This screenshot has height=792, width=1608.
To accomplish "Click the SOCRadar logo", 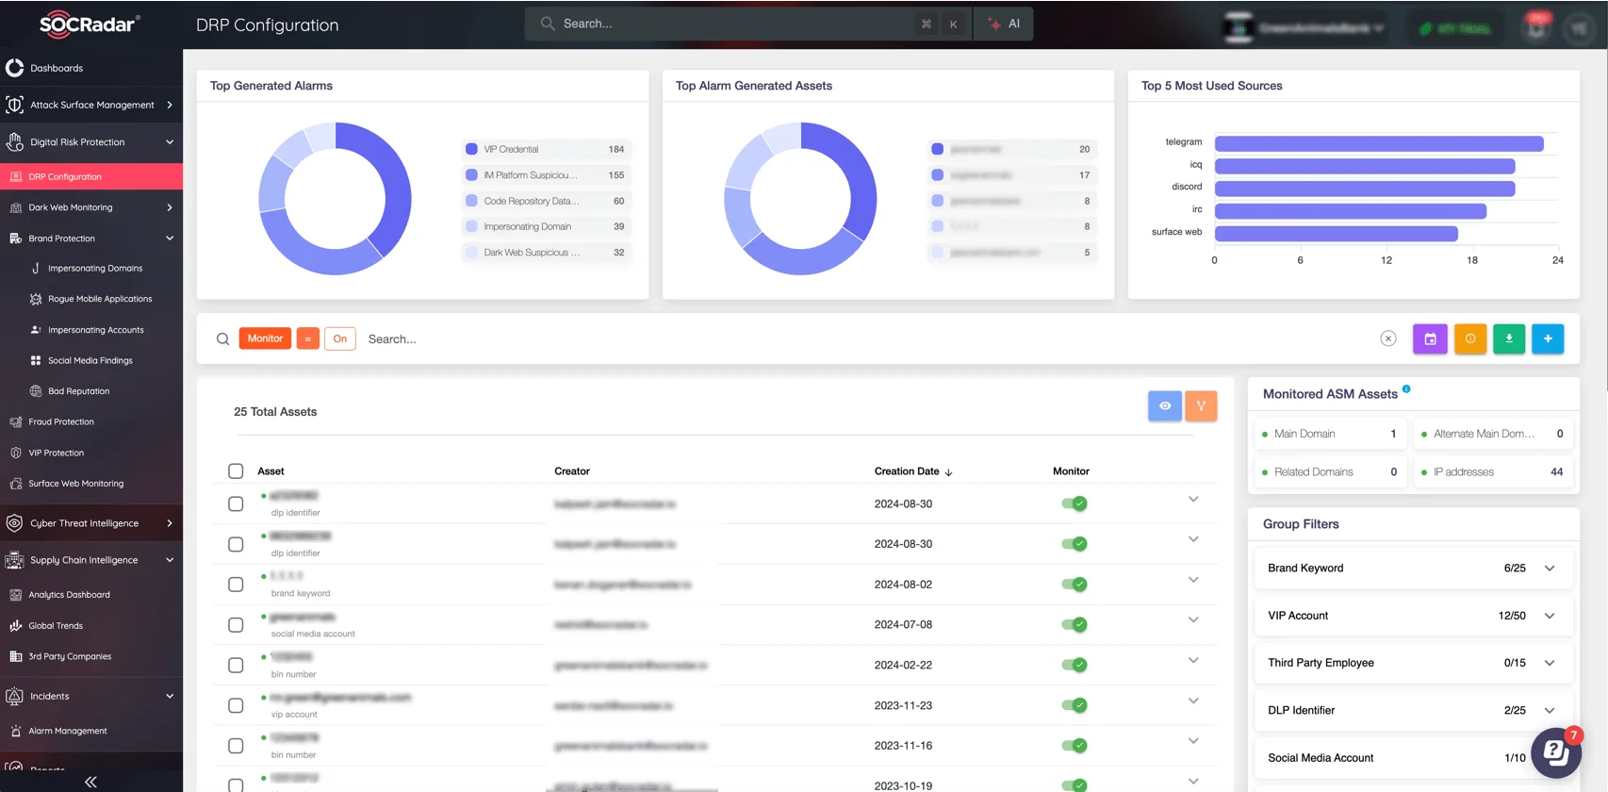I will click(90, 25).
